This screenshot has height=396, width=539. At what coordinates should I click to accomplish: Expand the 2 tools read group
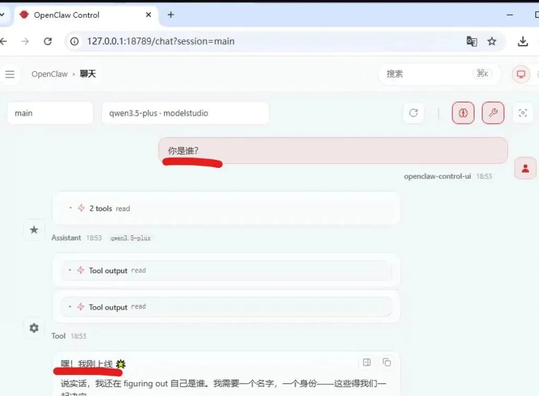226,208
